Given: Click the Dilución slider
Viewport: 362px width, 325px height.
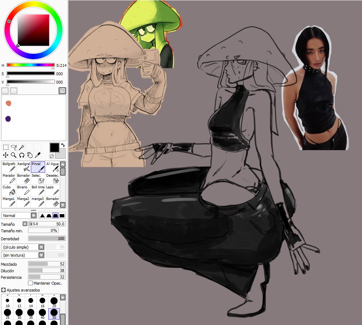Looking at the screenshot, I should point(47,270).
